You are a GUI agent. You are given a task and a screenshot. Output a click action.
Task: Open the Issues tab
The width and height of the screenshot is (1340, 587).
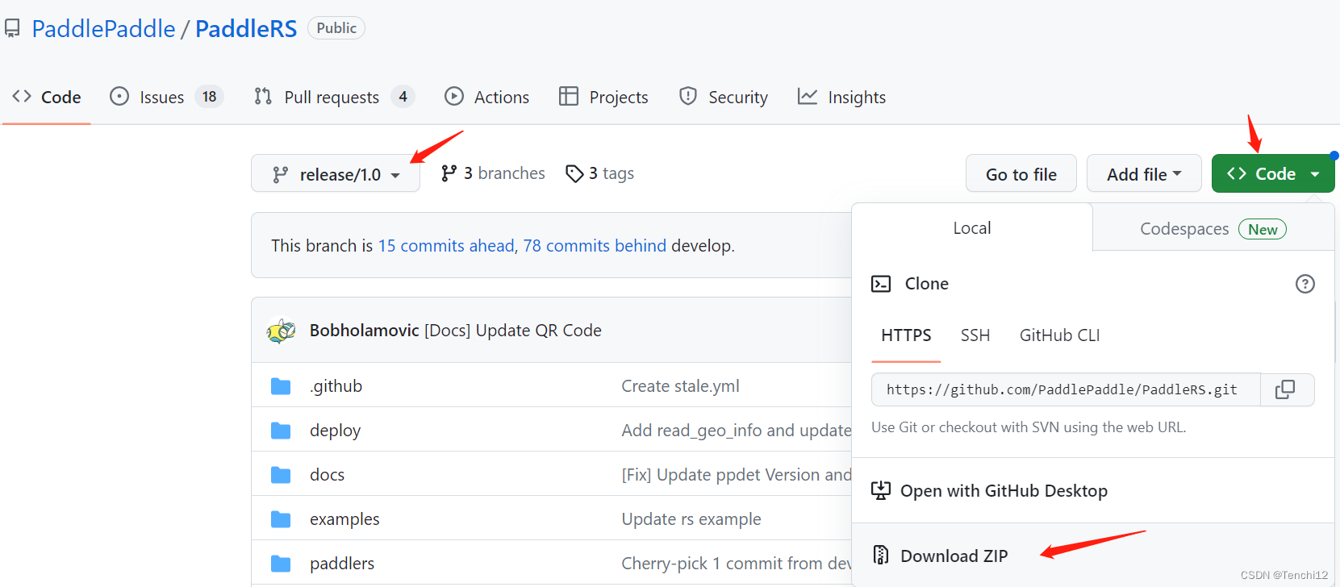[166, 97]
